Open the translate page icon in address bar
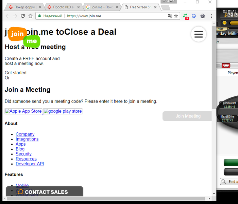238x204 pixels. (170, 16)
